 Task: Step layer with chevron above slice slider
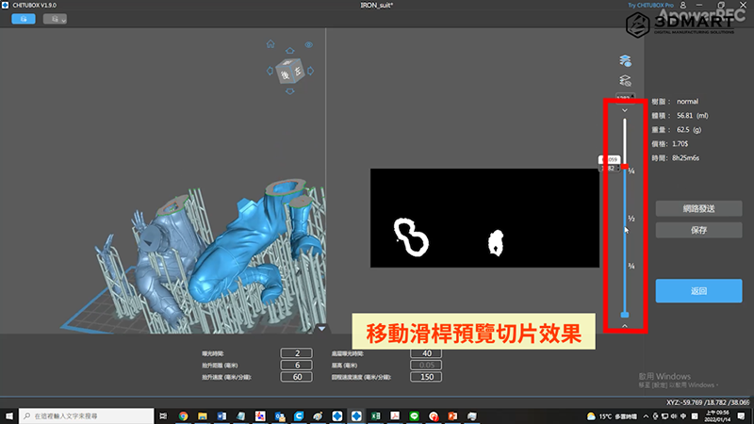tap(624, 110)
